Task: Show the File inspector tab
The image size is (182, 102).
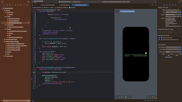Action: point(164,5)
